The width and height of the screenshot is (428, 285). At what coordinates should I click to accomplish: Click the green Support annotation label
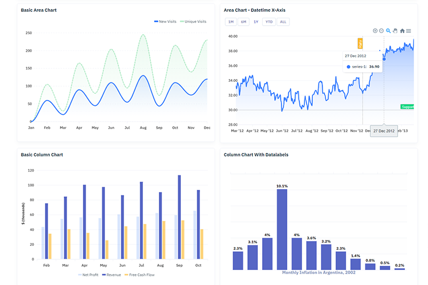[x=408, y=107]
